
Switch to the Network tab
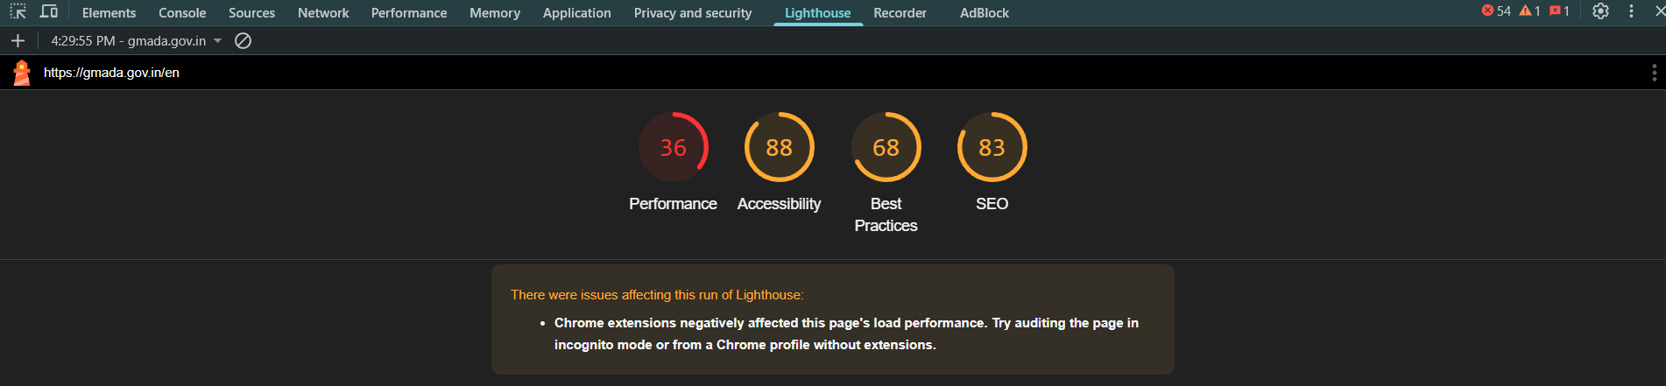coord(323,13)
